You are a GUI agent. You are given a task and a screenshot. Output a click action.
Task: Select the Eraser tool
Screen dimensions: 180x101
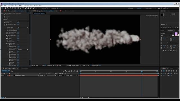(31, 8)
